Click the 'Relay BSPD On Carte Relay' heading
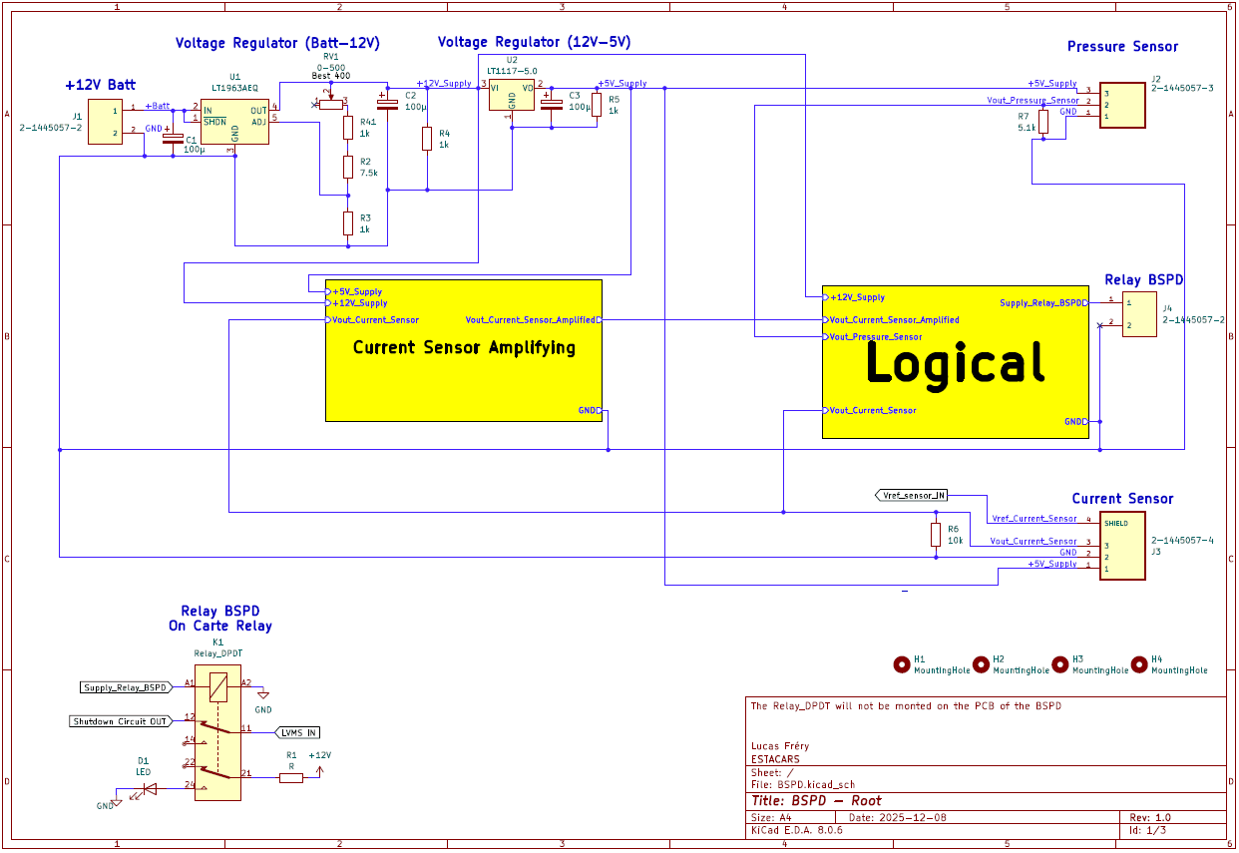This screenshot has width=1239, height=853. [x=219, y=619]
